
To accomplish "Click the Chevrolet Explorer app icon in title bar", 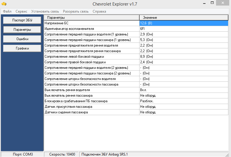I will pos(4,4).
